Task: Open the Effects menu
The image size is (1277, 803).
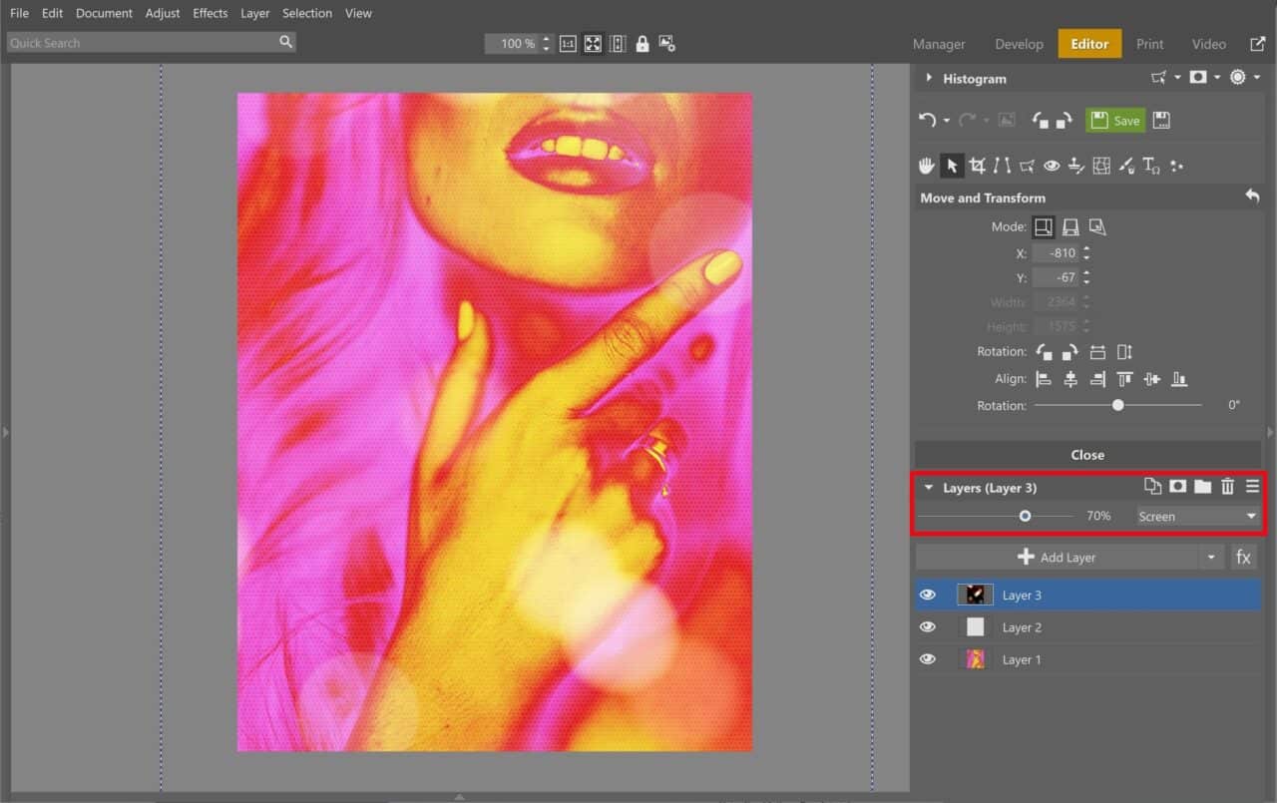Action: coord(210,13)
